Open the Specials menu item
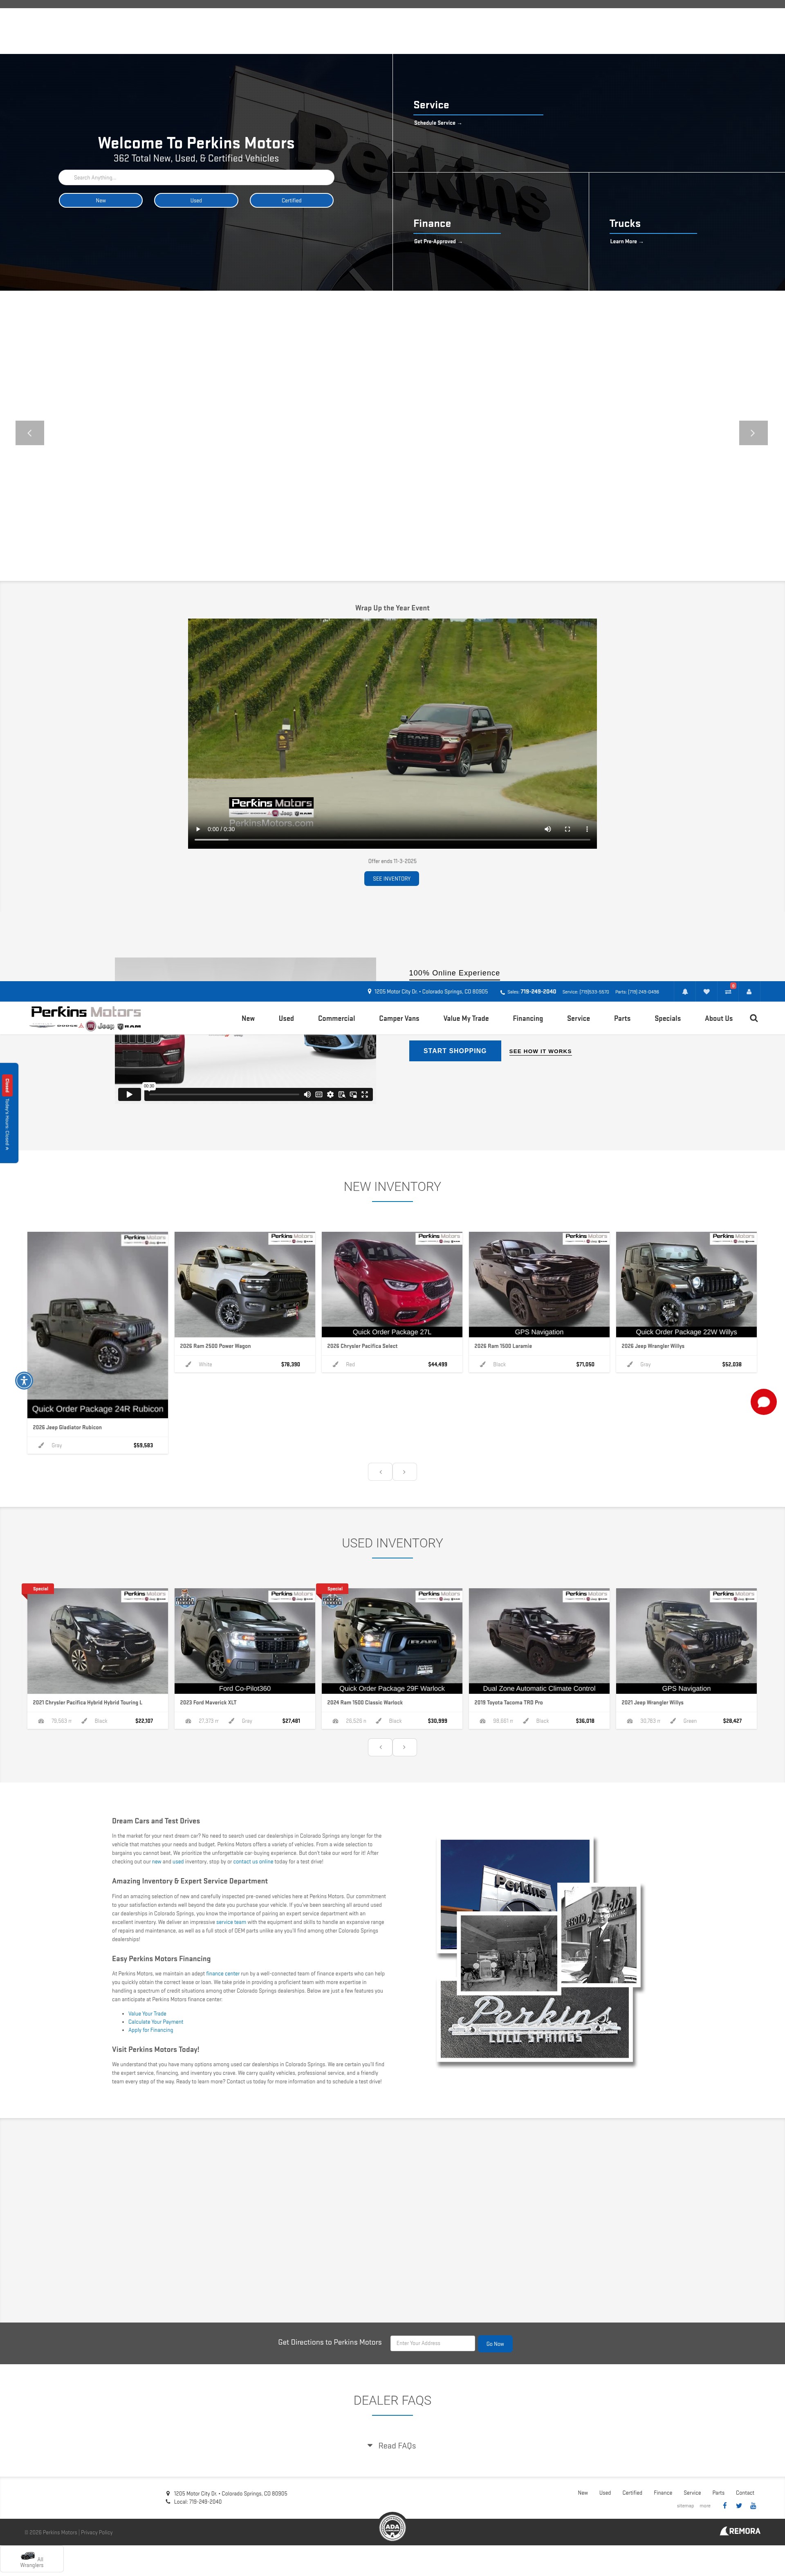Screen dimensions: 785x2576 coord(668,1018)
